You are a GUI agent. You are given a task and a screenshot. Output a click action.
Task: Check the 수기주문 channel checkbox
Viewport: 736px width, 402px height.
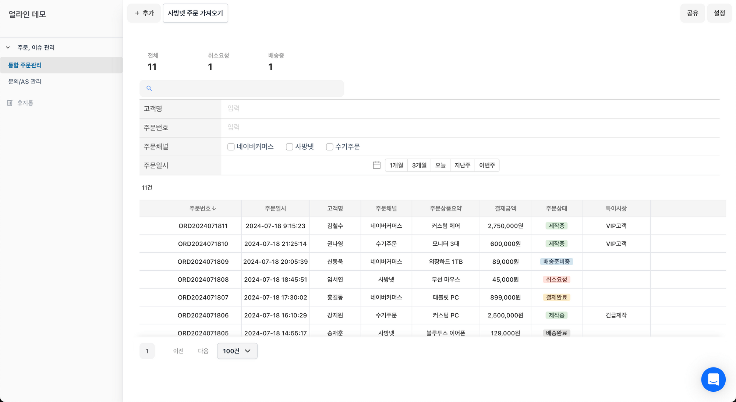coord(330,147)
